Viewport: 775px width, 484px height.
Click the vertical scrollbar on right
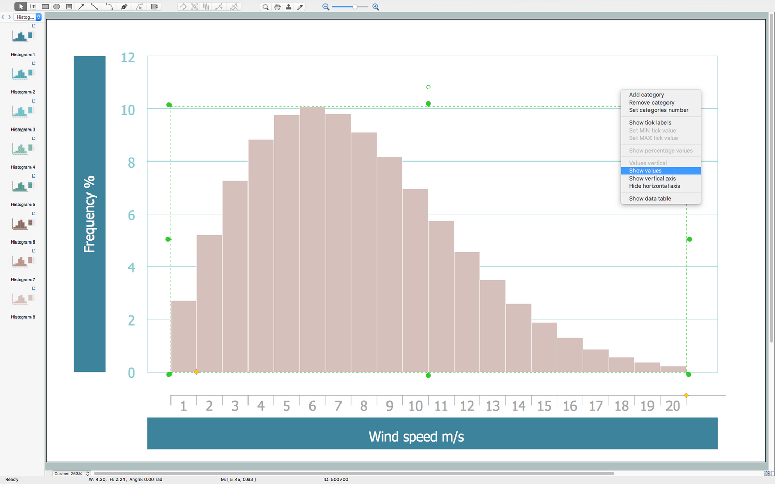[771, 178]
